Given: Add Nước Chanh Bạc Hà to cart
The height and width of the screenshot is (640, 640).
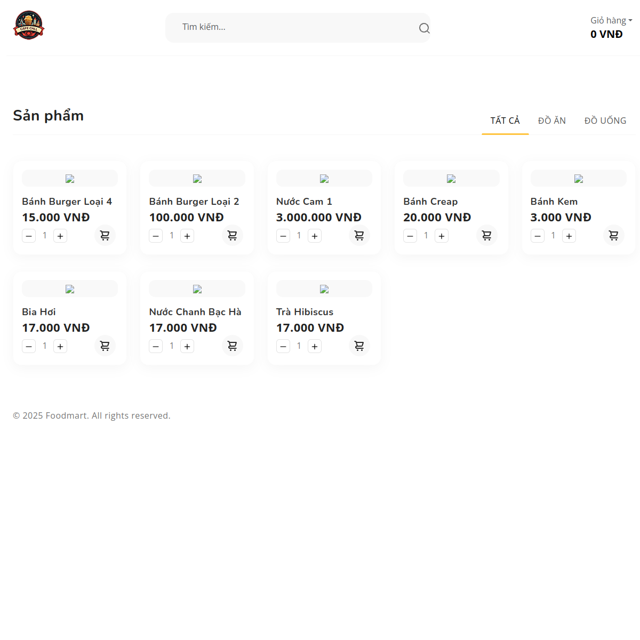Looking at the screenshot, I should point(233,346).
